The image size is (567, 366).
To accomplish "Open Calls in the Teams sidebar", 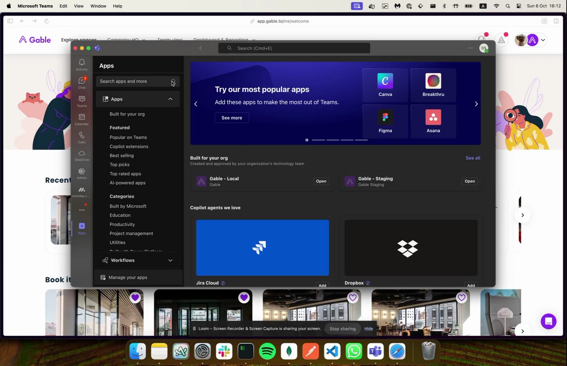I will pyautogui.click(x=82, y=137).
